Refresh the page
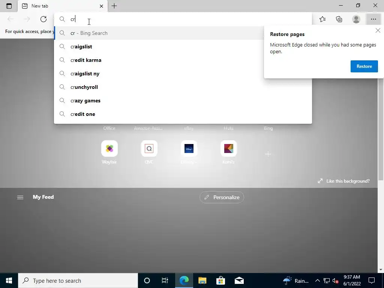The height and width of the screenshot is (288, 384). pyautogui.click(x=43, y=19)
